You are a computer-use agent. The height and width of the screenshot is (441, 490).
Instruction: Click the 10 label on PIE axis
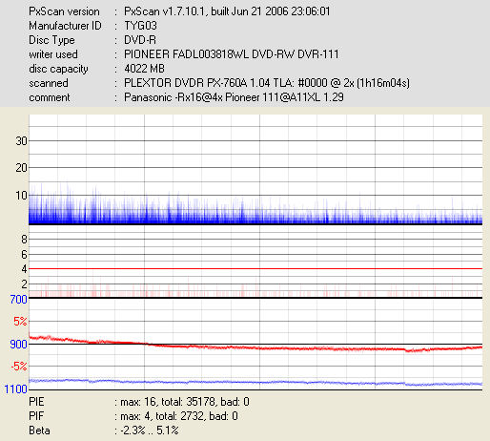pyautogui.click(x=21, y=195)
